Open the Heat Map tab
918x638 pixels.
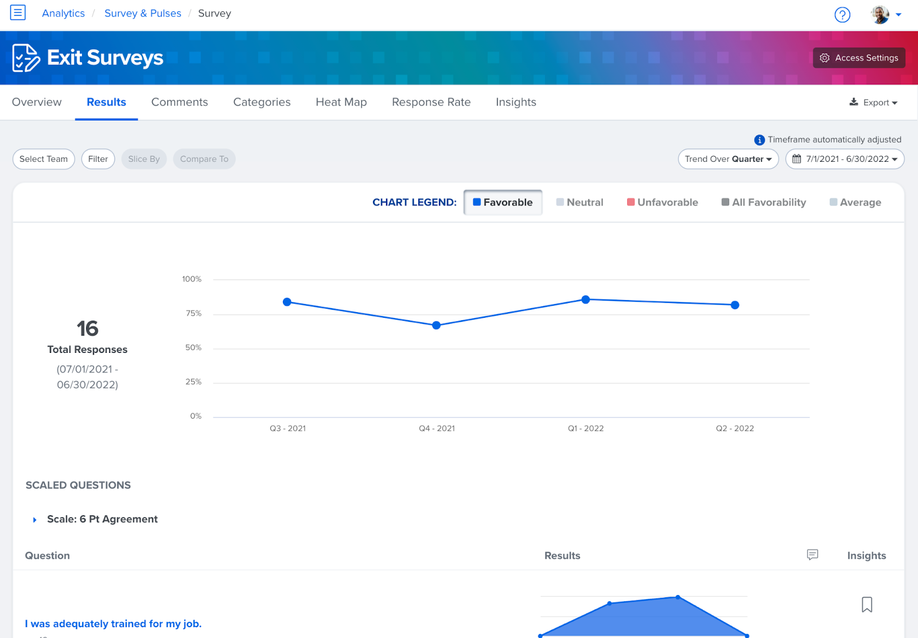click(x=341, y=102)
